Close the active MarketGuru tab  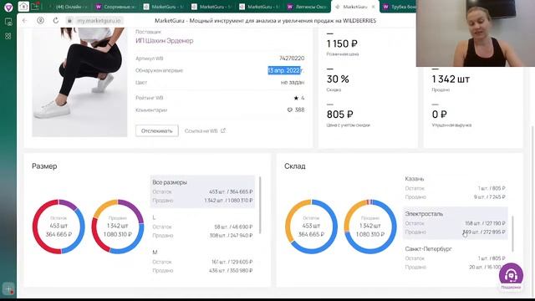point(374,7)
